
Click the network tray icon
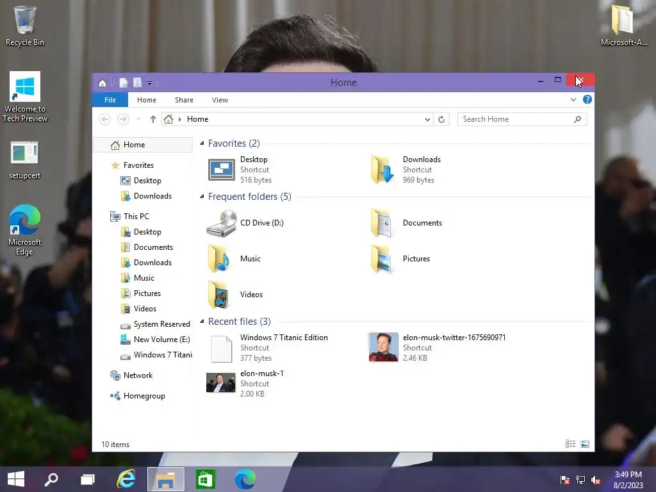click(580, 480)
